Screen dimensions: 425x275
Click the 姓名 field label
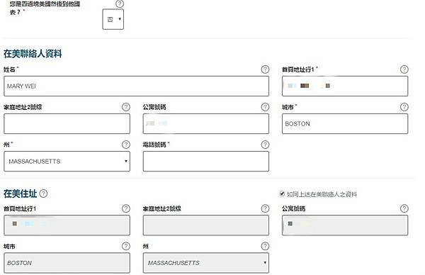coord(9,69)
